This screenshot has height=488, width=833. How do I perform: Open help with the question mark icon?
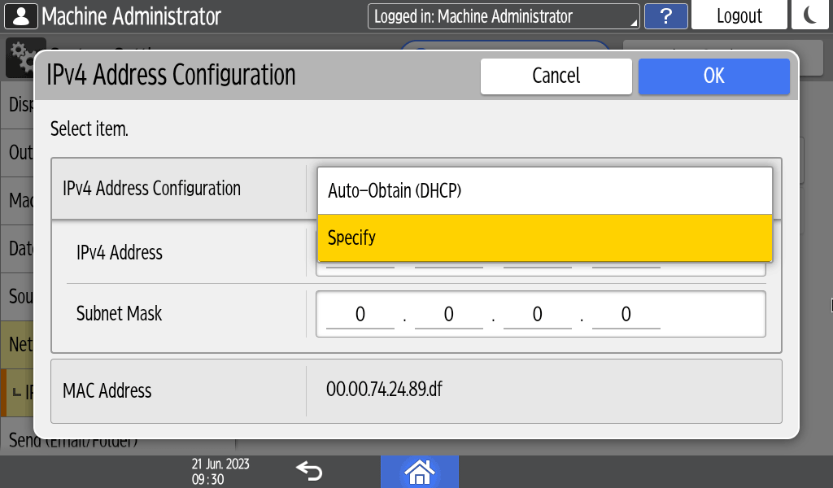coord(665,16)
